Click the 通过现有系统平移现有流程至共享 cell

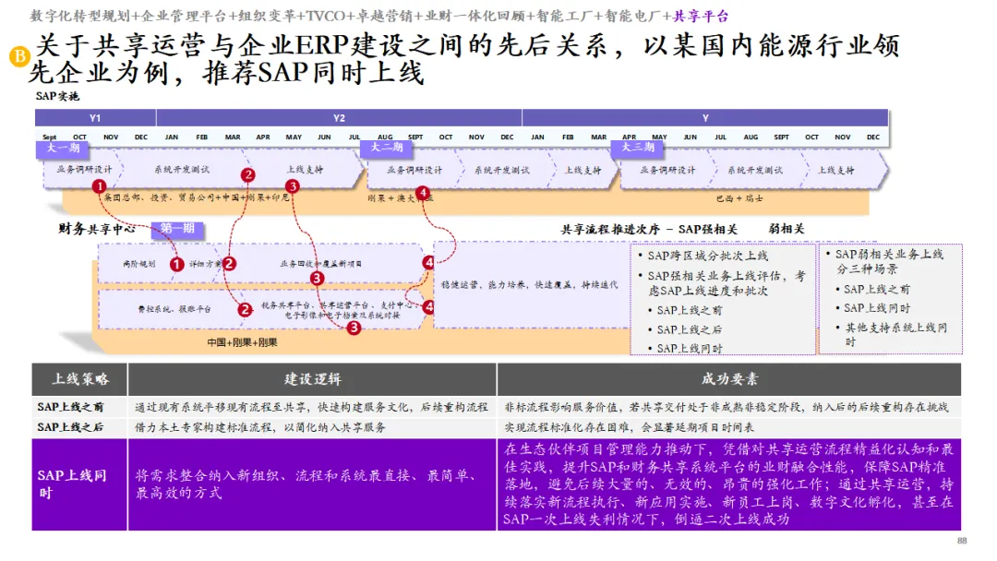(x=312, y=407)
